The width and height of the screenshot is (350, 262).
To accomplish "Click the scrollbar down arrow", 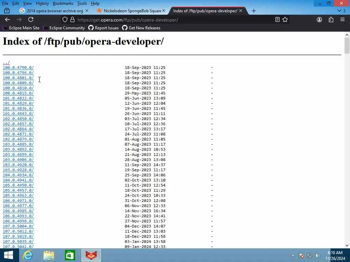I will pos(347,246).
